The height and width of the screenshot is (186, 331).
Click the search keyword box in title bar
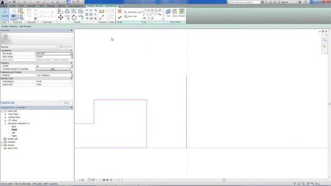point(244,2)
